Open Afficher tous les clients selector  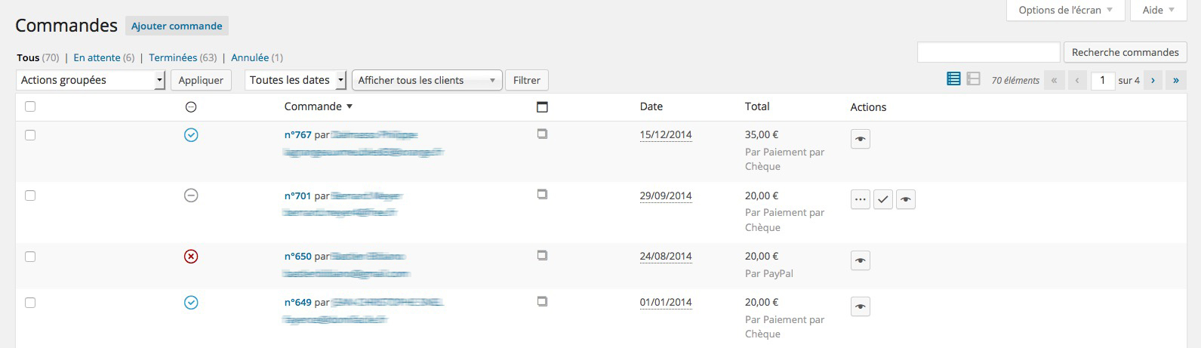pos(427,80)
